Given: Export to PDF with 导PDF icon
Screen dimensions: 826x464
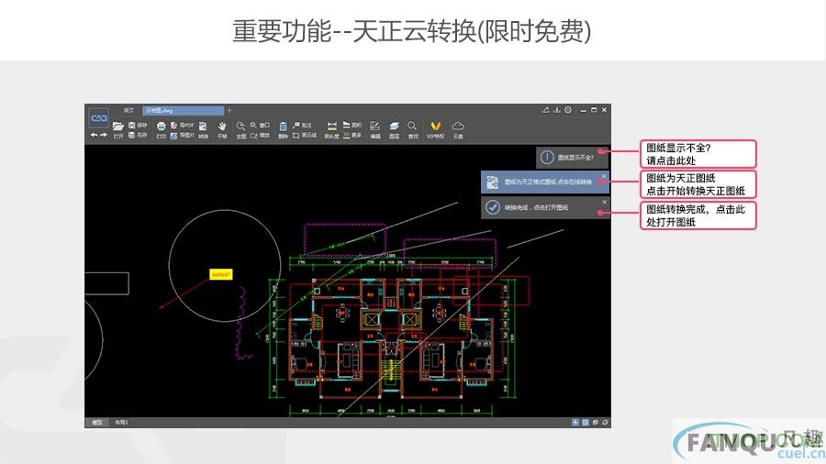Looking at the screenshot, I should pos(183,126).
